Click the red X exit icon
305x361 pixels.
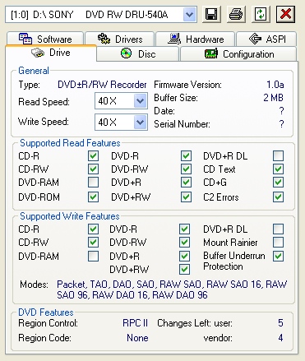click(x=285, y=14)
